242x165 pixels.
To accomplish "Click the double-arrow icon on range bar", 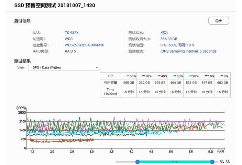I will [x=175, y=162].
